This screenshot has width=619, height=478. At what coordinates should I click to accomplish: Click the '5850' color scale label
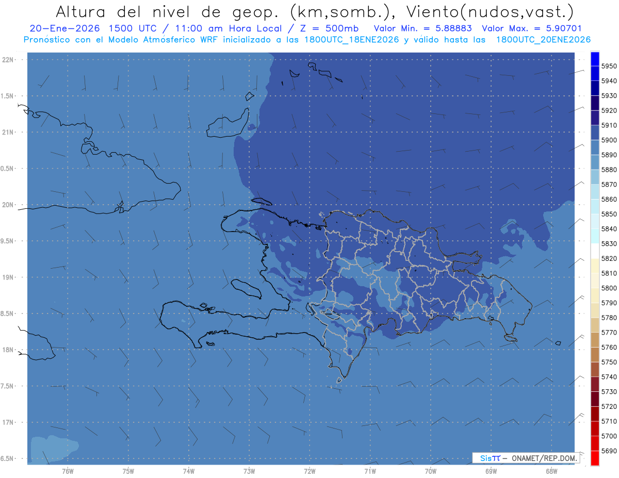pyautogui.click(x=609, y=214)
